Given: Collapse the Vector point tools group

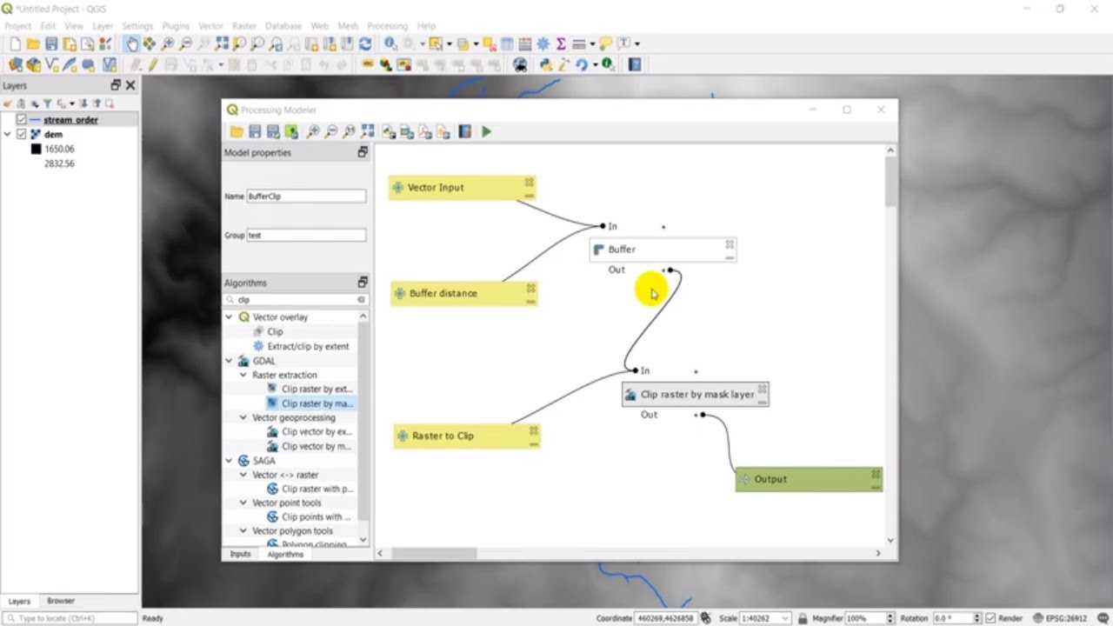Looking at the screenshot, I should pyautogui.click(x=243, y=503).
